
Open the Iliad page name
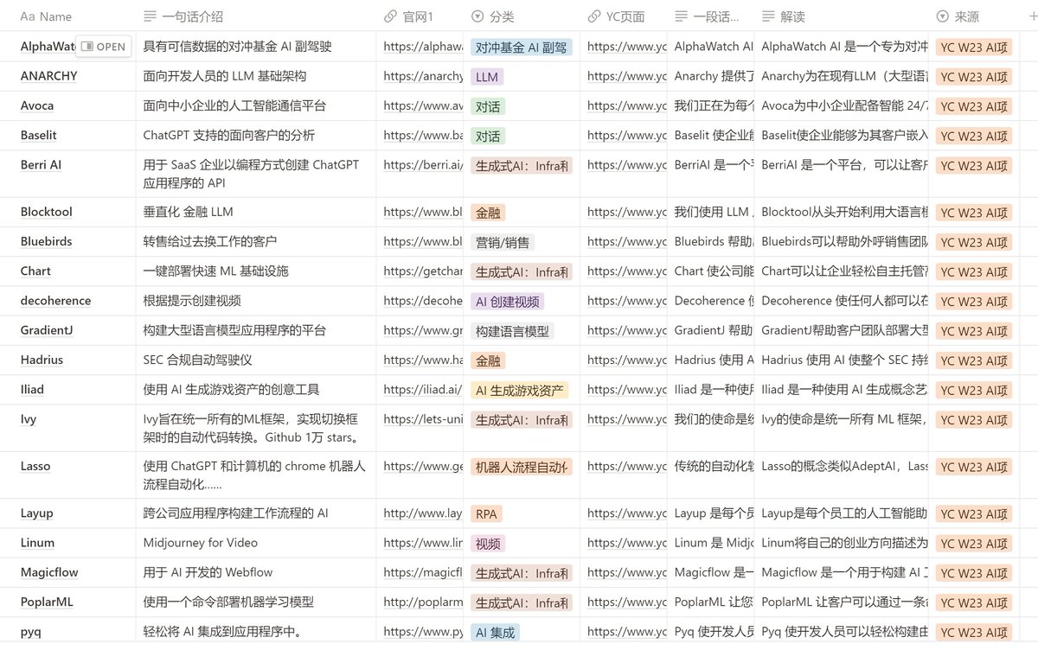[x=32, y=389]
